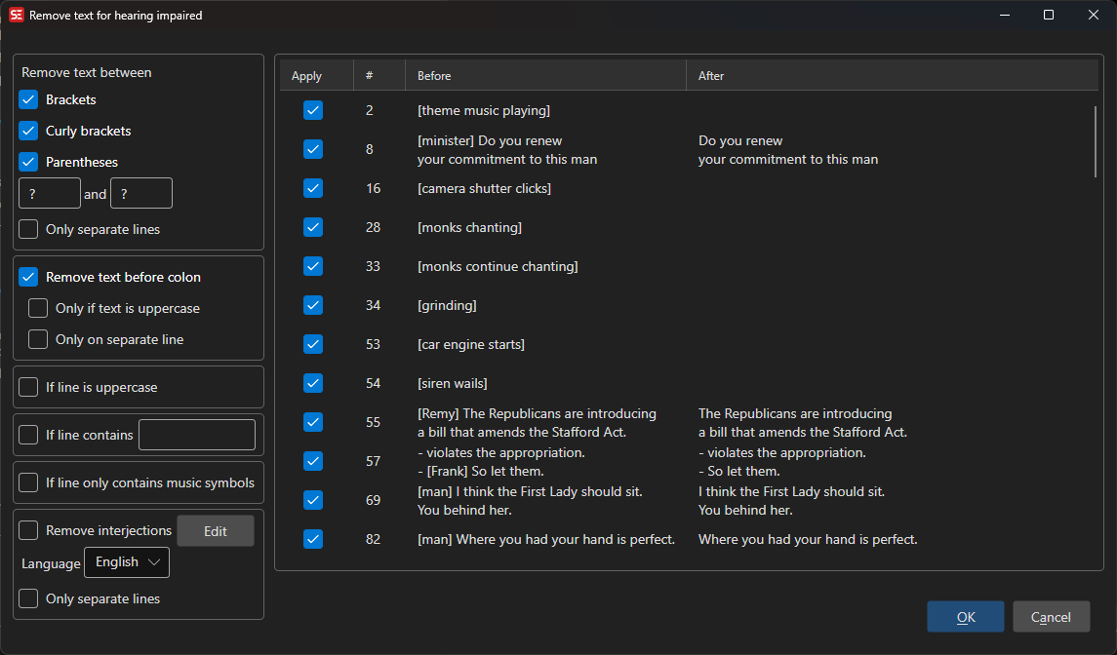Check the If line is uppercase option

(28, 387)
